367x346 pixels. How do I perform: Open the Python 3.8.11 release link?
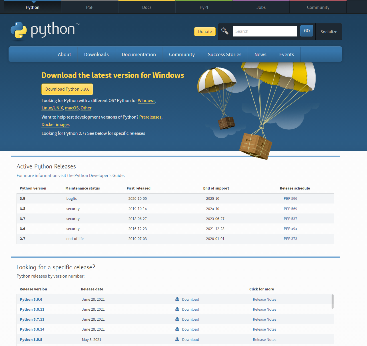(32, 309)
